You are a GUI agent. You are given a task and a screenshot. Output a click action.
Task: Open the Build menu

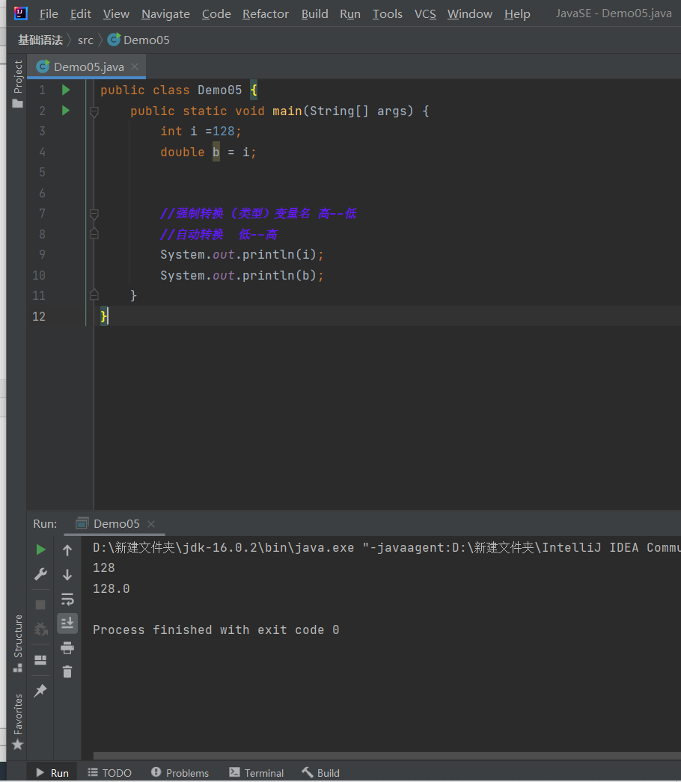(314, 14)
